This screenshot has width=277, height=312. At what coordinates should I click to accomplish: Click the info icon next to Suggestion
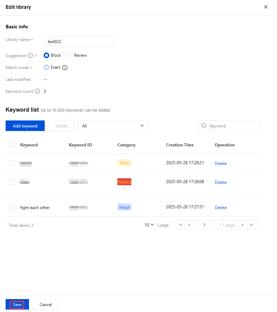(30, 55)
